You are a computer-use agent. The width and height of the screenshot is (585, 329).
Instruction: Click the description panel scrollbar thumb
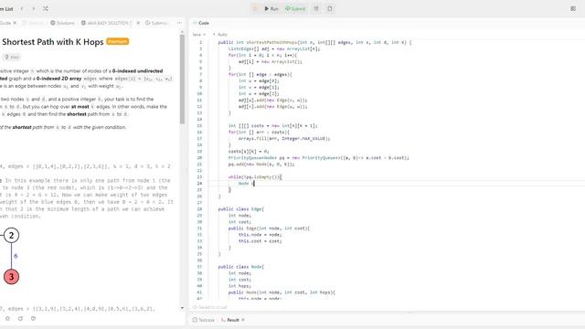[182, 80]
